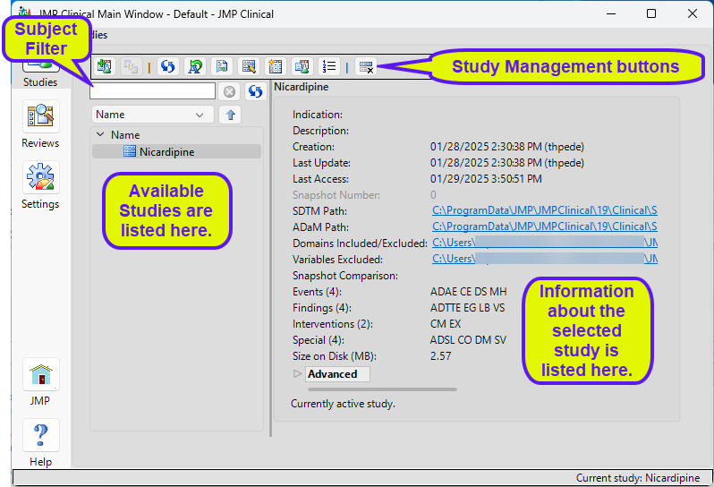Click the Add Study button with green plus
714x487 pixels.
click(105, 66)
